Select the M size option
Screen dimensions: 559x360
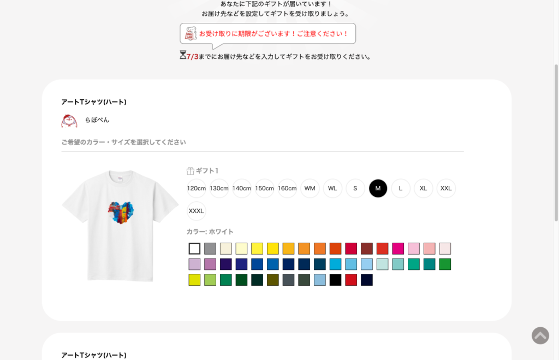(378, 189)
